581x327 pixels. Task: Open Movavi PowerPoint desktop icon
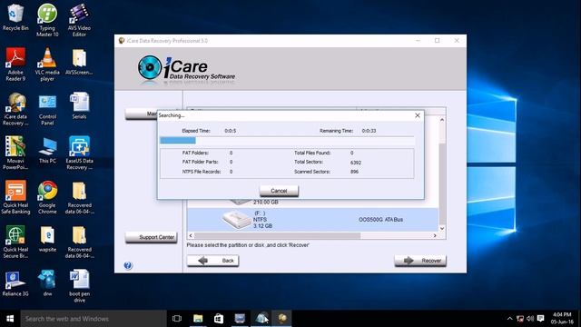pyautogui.click(x=15, y=153)
